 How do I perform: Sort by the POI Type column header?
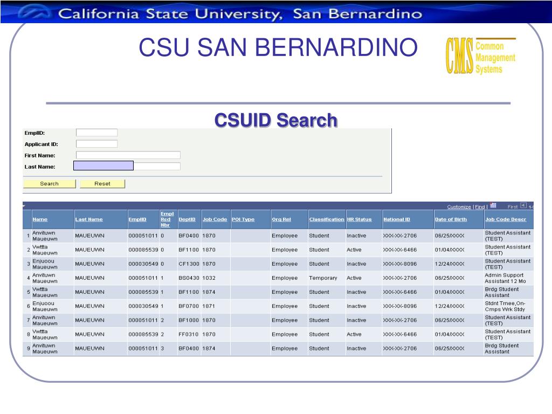243,219
